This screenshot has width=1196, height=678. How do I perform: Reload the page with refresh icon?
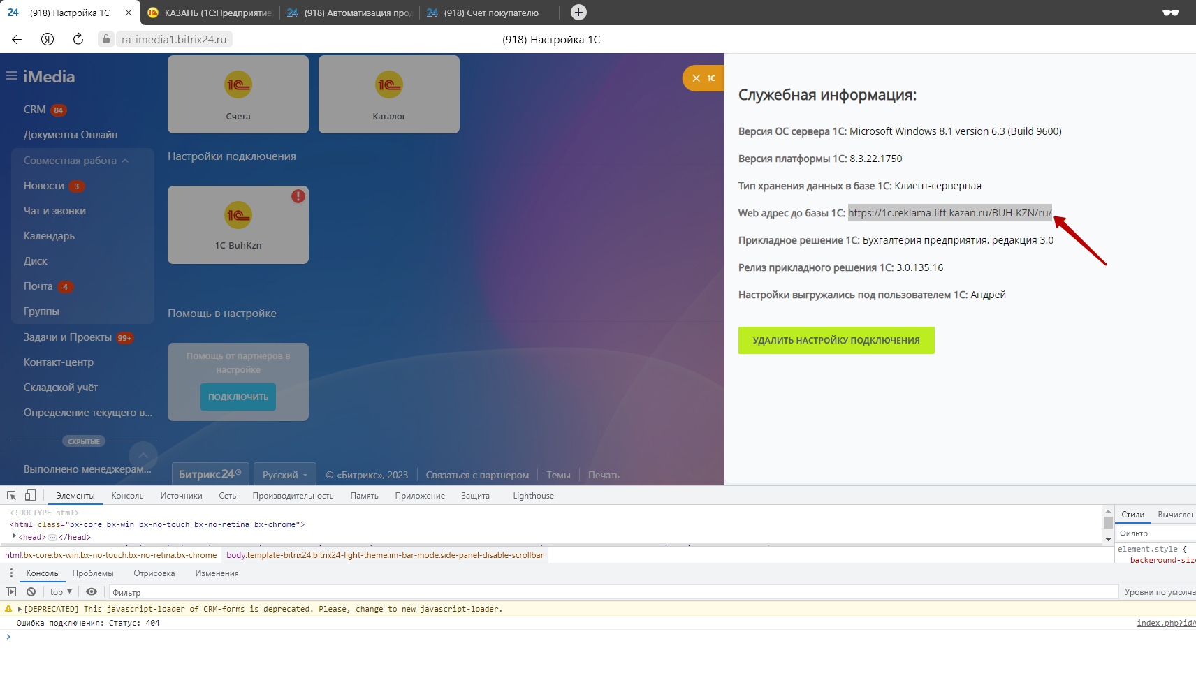pyautogui.click(x=78, y=39)
